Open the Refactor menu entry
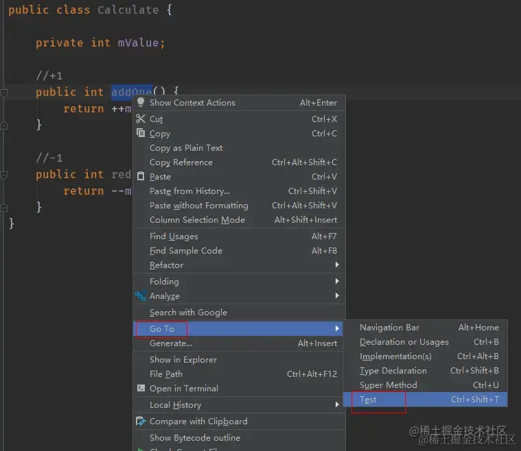Image resolution: width=521 pixels, height=451 pixels. (x=240, y=265)
